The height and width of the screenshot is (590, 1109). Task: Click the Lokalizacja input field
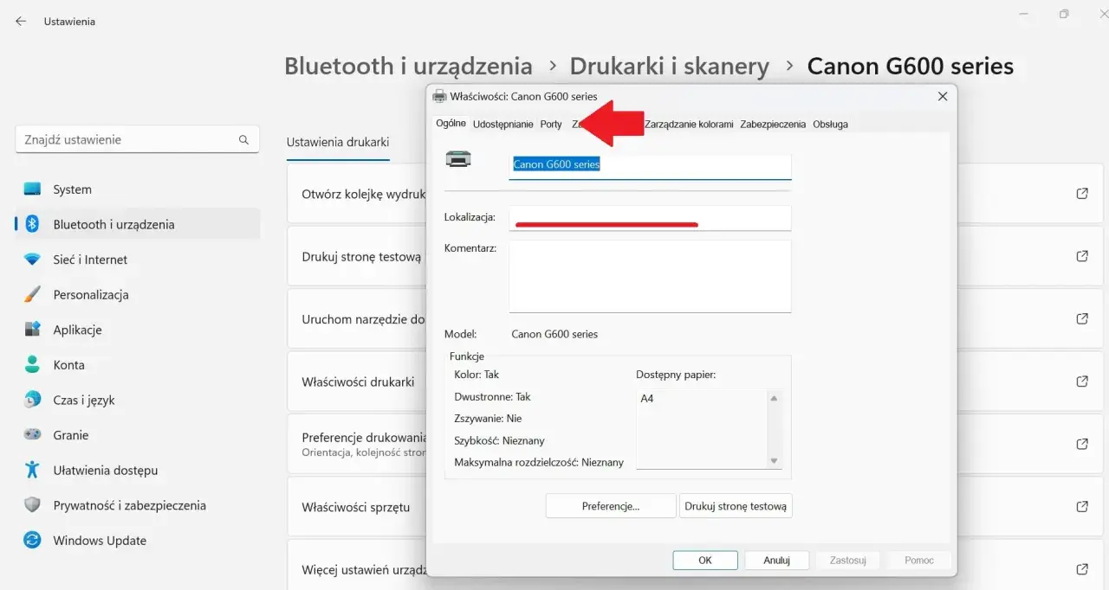(650, 218)
